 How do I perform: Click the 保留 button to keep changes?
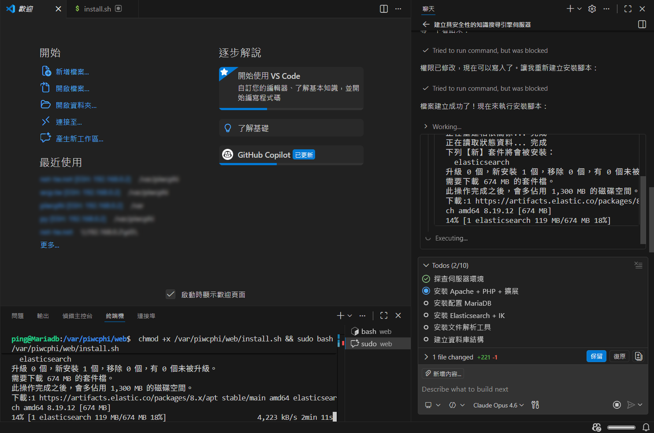tap(596, 356)
